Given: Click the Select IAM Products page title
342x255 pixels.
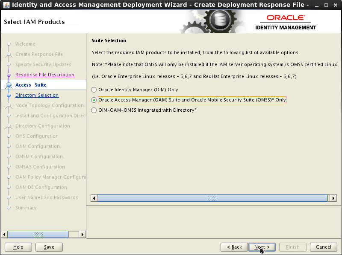Looking at the screenshot, I should click(34, 22).
